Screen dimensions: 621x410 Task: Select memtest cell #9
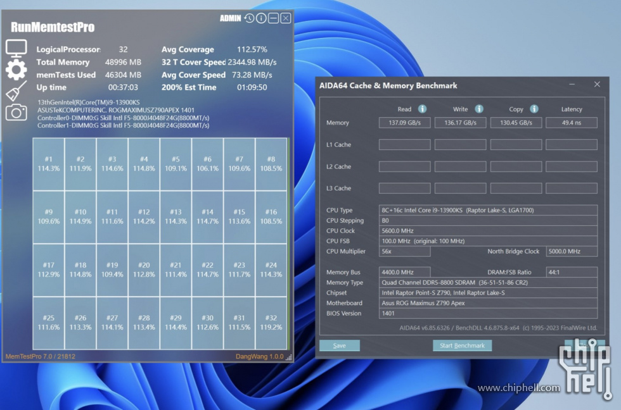[49, 217]
